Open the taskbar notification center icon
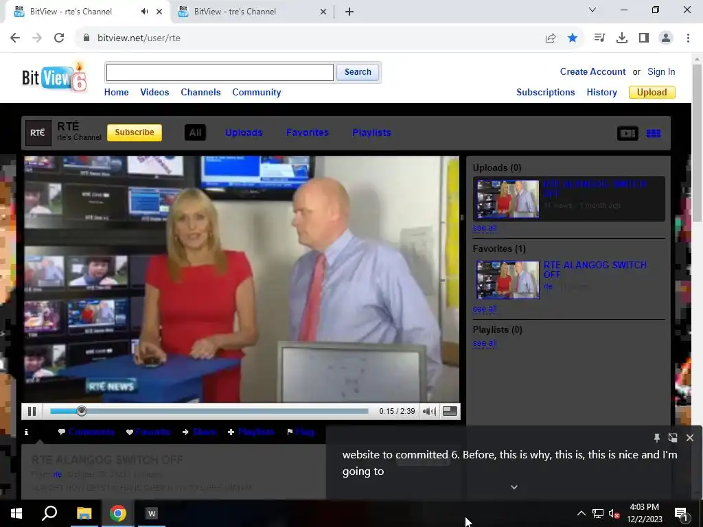 point(681,513)
